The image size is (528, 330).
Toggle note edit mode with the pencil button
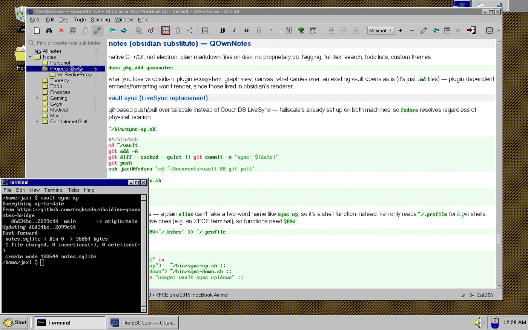[x=97, y=31]
